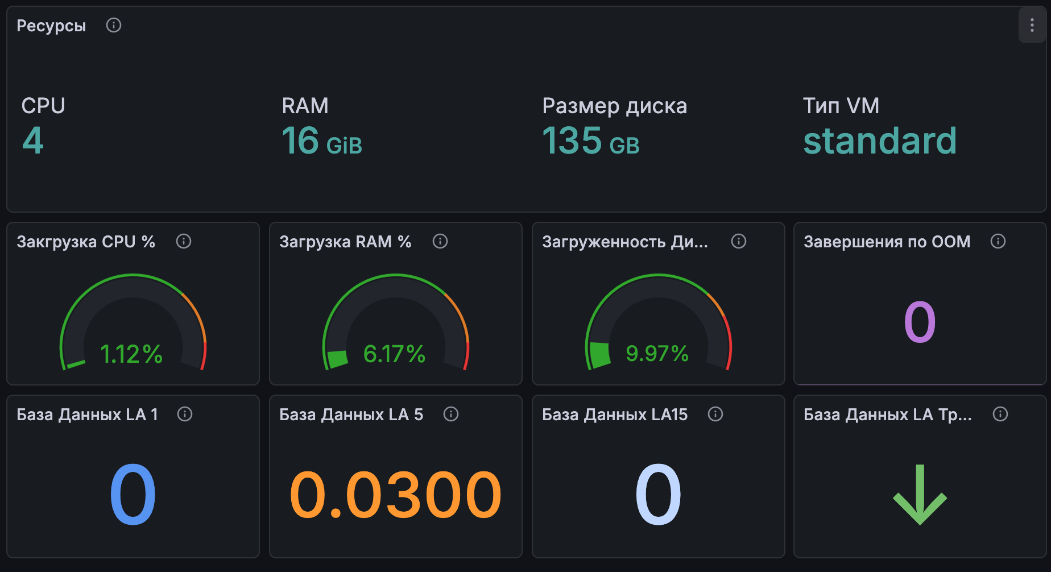This screenshot has width=1051, height=572.
Task: Click info icon beside Закгрузка CPU %
Action: click(x=184, y=241)
